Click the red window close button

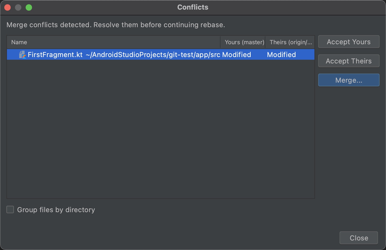click(7, 7)
